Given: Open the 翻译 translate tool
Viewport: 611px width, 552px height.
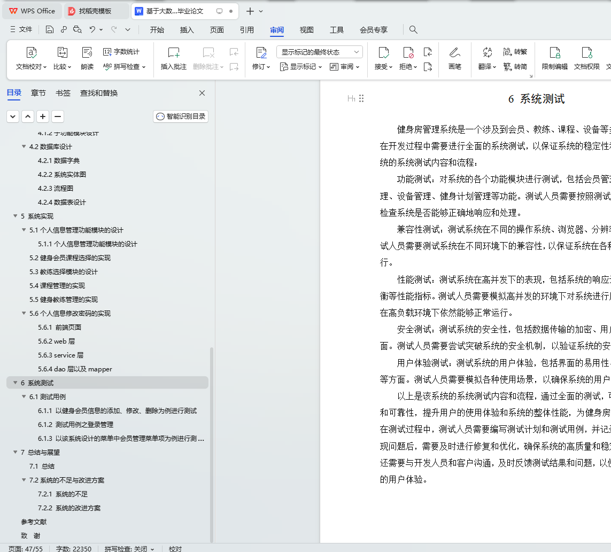Looking at the screenshot, I should tap(487, 58).
